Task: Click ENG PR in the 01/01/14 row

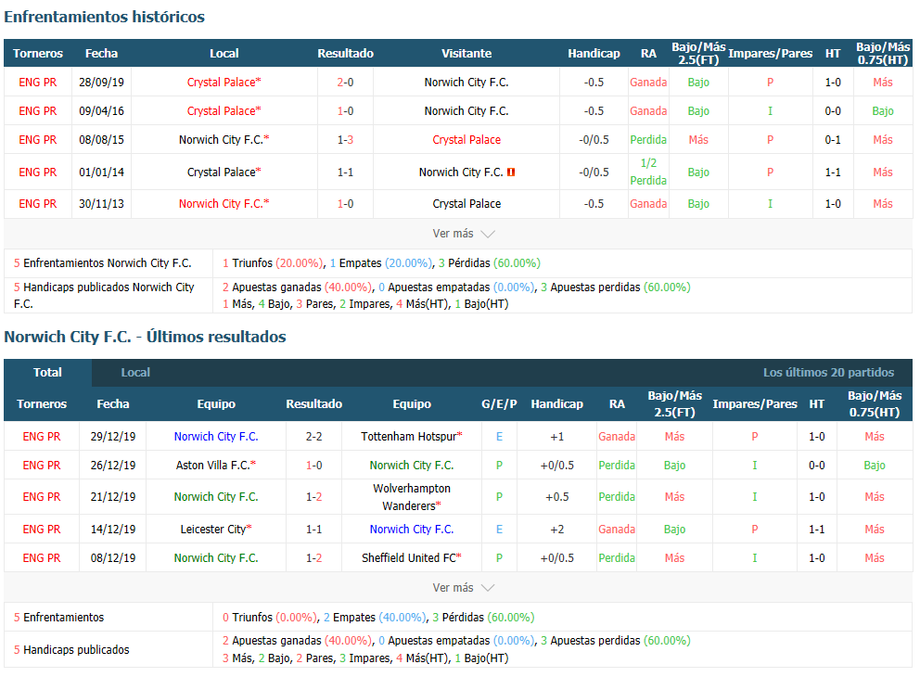Action: pyautogui.click(x=37, y=172)
